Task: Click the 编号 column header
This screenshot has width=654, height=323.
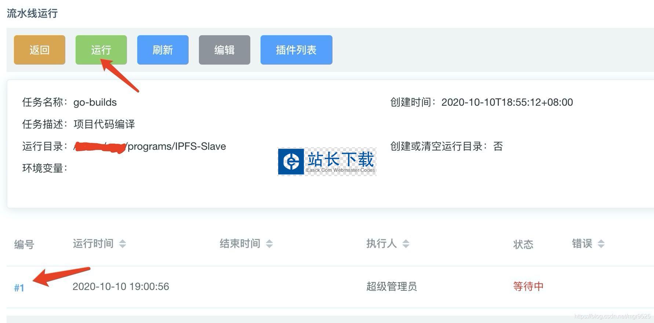Action: click(x=24, y=244)
